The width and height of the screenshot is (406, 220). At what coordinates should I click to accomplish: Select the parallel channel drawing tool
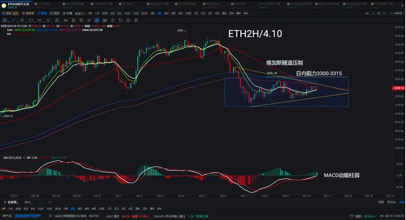tap(22, 20)
